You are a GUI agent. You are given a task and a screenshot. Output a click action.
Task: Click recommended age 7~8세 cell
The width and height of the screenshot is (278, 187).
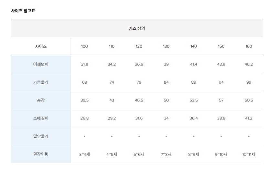point(166,154)
